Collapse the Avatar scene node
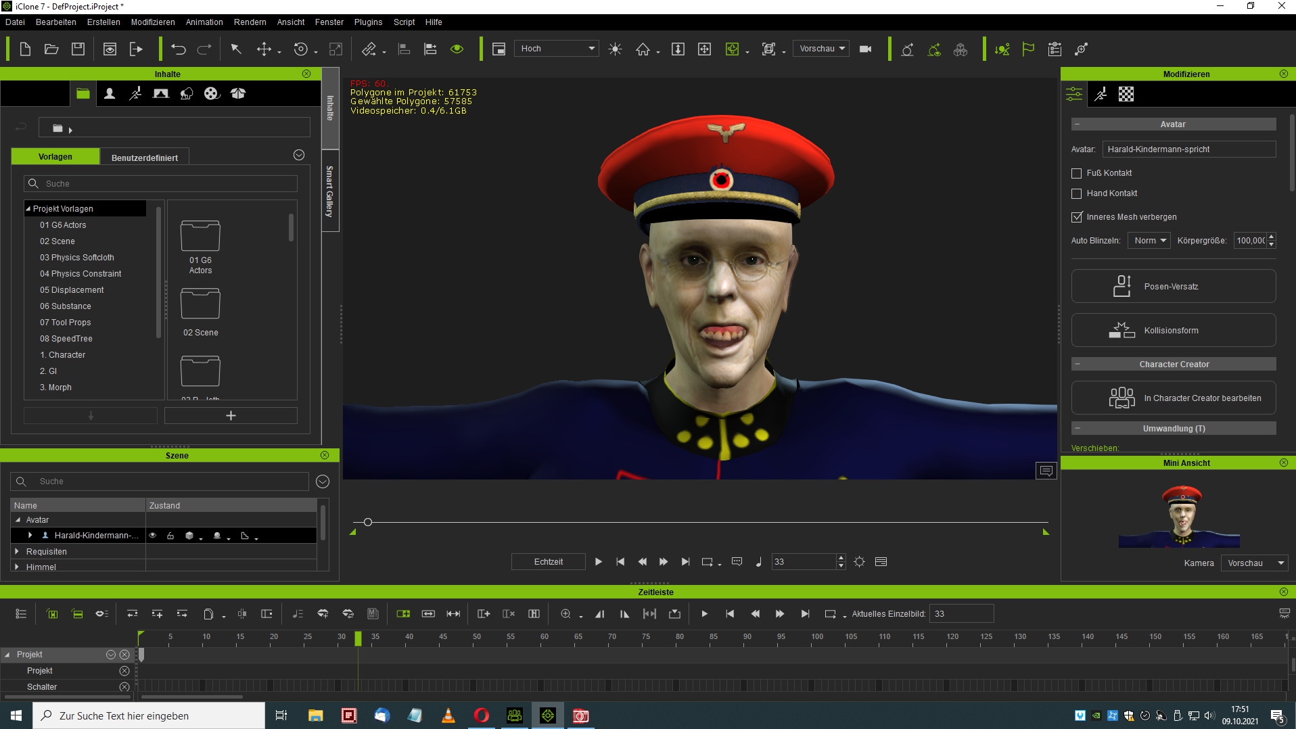 tap(18, 520)
